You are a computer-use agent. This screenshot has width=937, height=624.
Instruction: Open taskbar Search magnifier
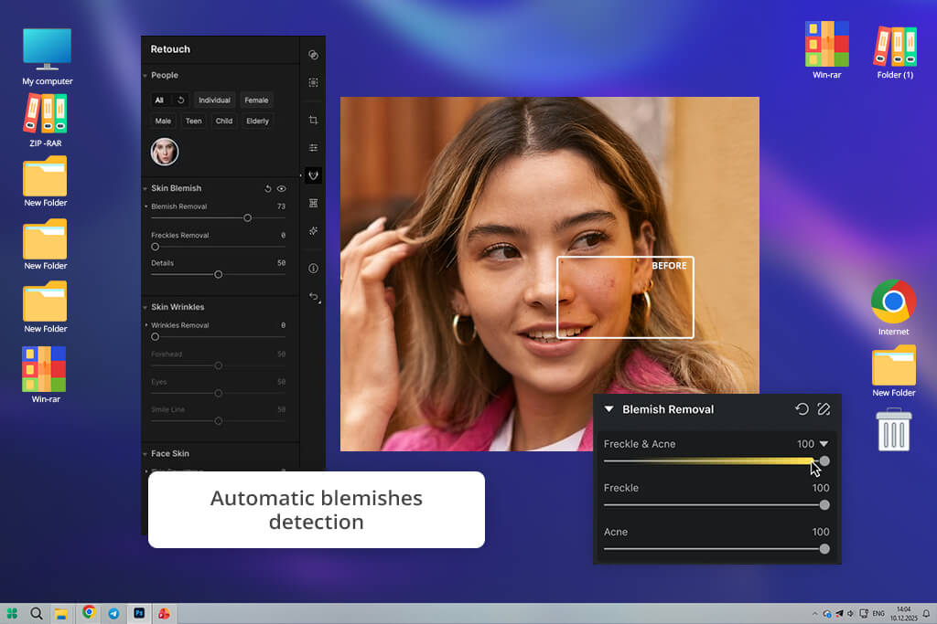click(37, 613)
